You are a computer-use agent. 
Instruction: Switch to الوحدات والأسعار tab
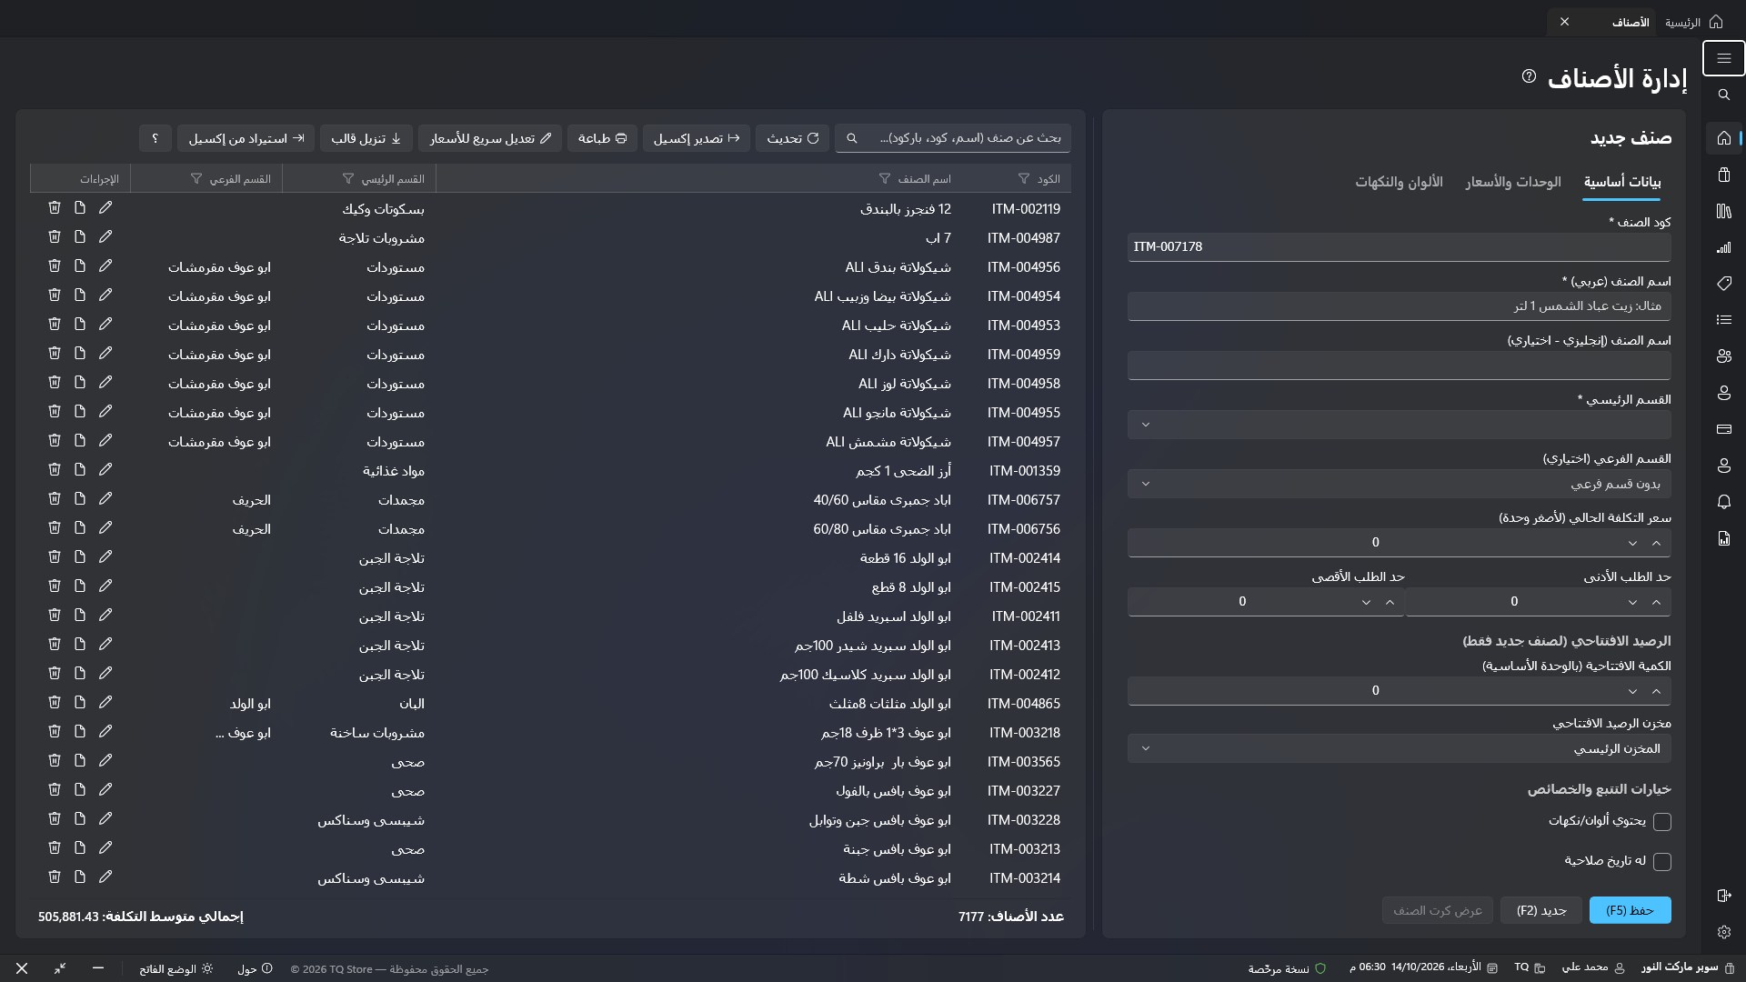click(x=1513, y=183)
